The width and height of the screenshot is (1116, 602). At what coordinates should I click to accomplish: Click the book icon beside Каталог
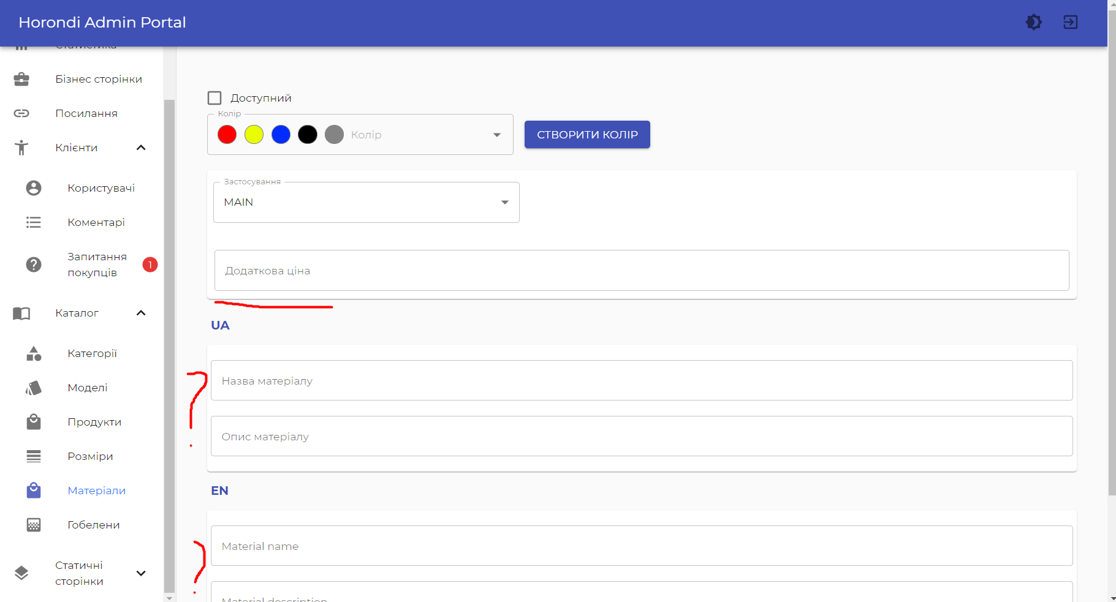tap(21, 313)
